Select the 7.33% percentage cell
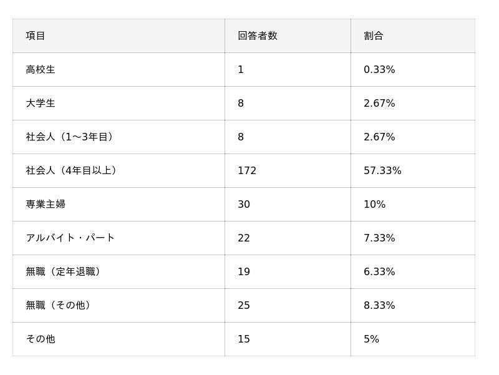499x375 pixels. click(379, 238)
